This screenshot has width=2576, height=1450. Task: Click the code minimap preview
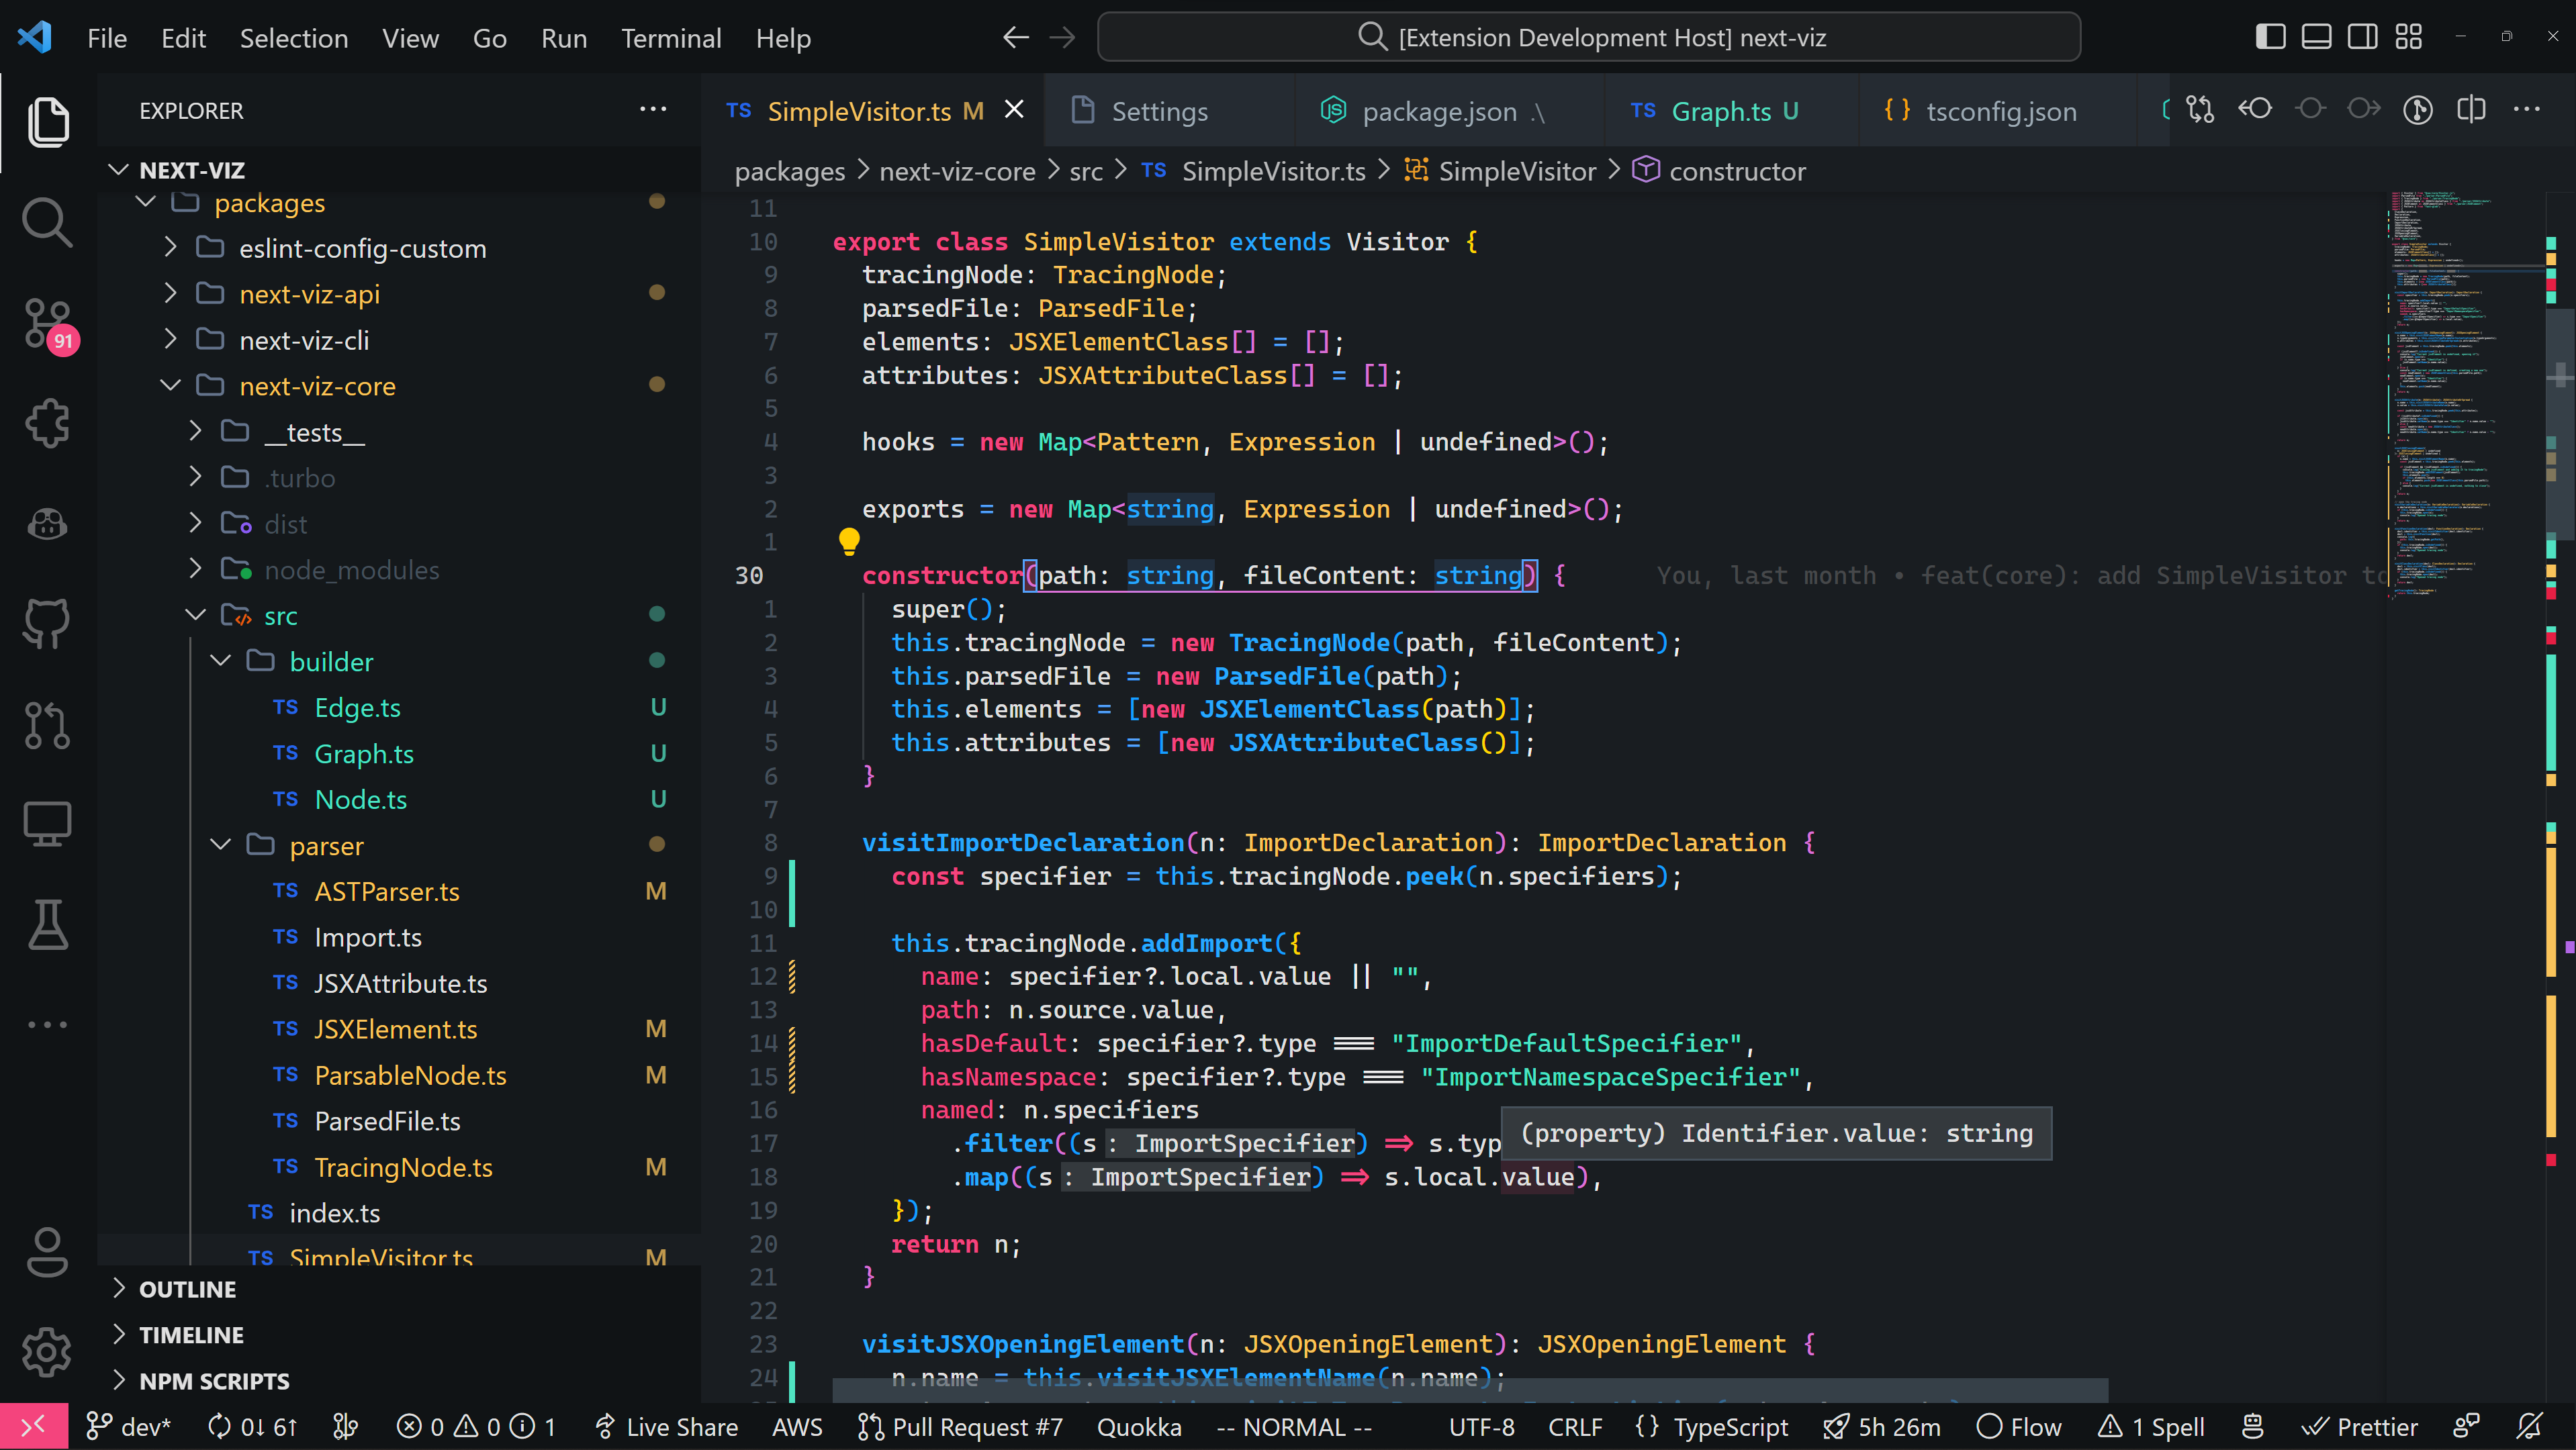click(x=2465, y=395)
